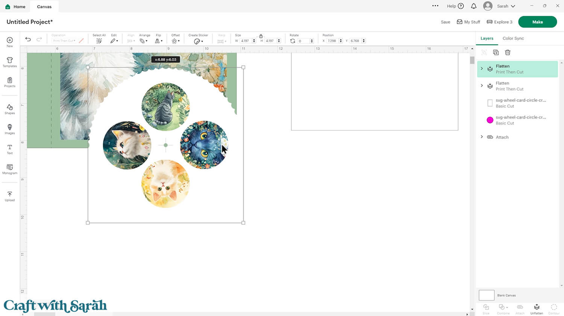The width and height of the screenshot is (564, 316).
Task: Open the Shapes tool
Action: coord(10,109)
